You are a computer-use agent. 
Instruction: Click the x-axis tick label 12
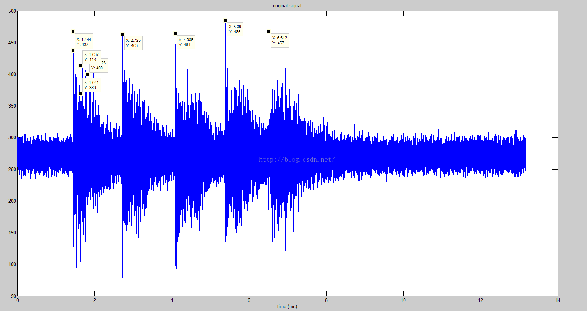[x=481, y=300]
